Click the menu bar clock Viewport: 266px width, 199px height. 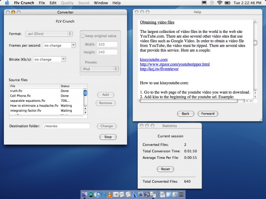pos(247,3)
